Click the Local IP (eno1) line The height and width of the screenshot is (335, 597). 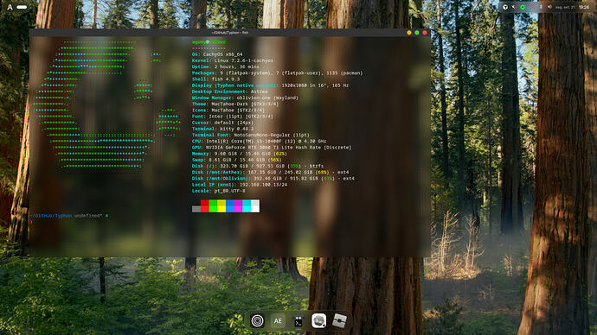240,185
